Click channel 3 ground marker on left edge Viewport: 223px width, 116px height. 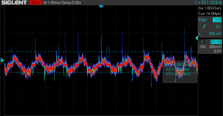pos(2,60)
